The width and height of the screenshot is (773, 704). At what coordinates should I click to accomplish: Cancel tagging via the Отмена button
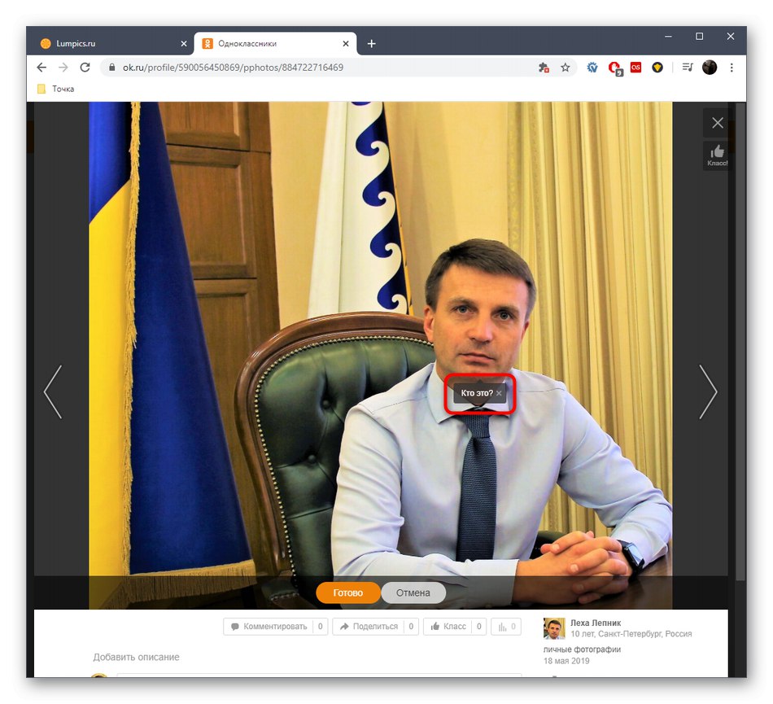pos(413,592)
